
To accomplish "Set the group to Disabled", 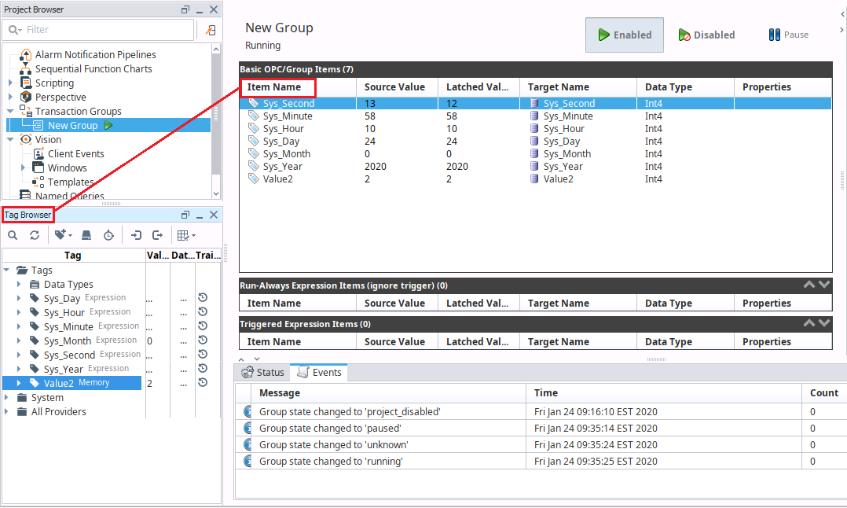I will (706, 35).
